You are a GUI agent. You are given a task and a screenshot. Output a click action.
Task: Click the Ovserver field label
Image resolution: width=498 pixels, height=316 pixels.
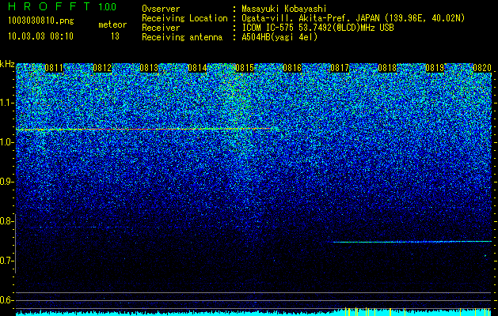[x=161, y=9]
